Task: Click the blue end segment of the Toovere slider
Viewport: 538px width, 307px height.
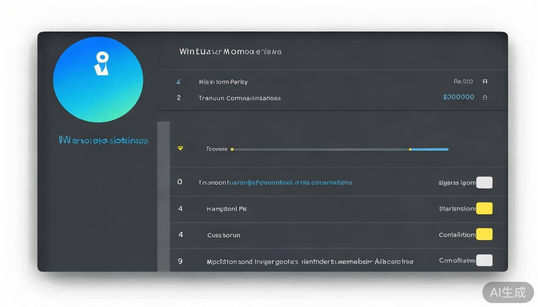Action: 429,150
